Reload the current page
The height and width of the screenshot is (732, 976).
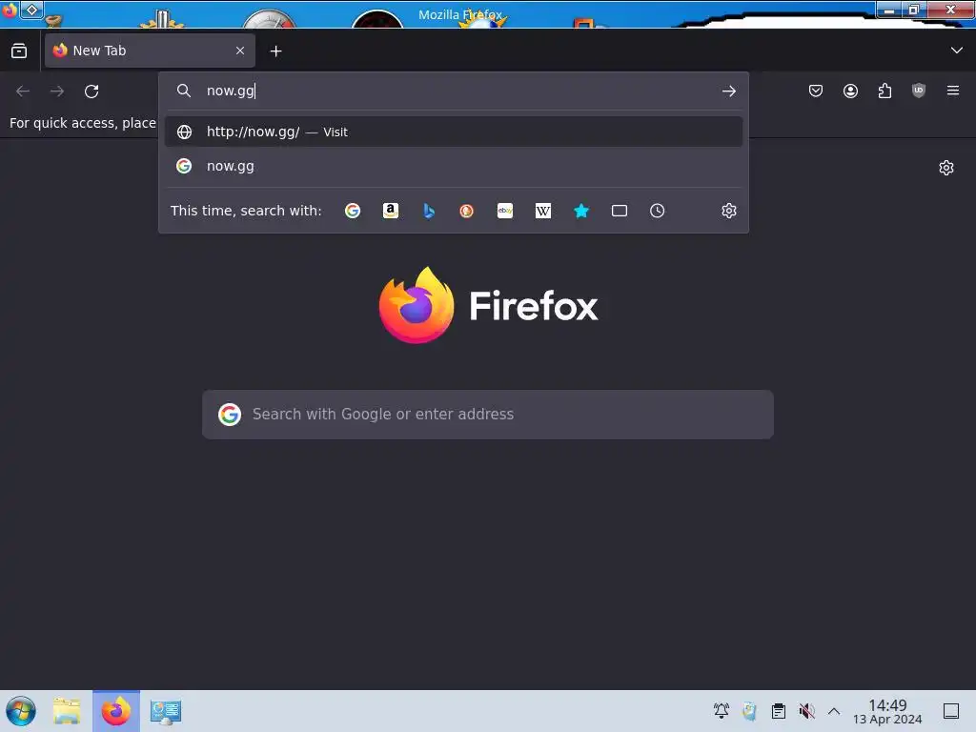pyautogui.click(x=91, y=91)
